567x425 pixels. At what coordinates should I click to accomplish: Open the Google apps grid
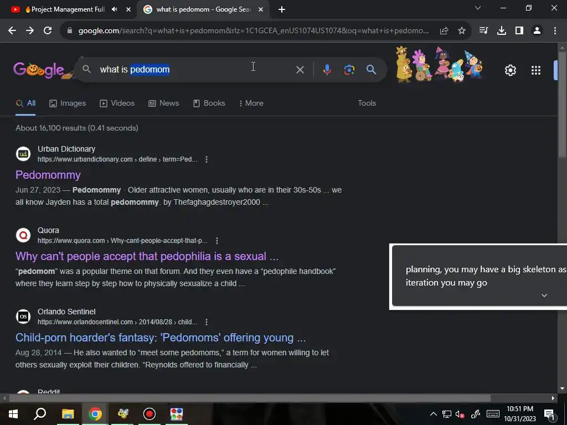[535, 70]
